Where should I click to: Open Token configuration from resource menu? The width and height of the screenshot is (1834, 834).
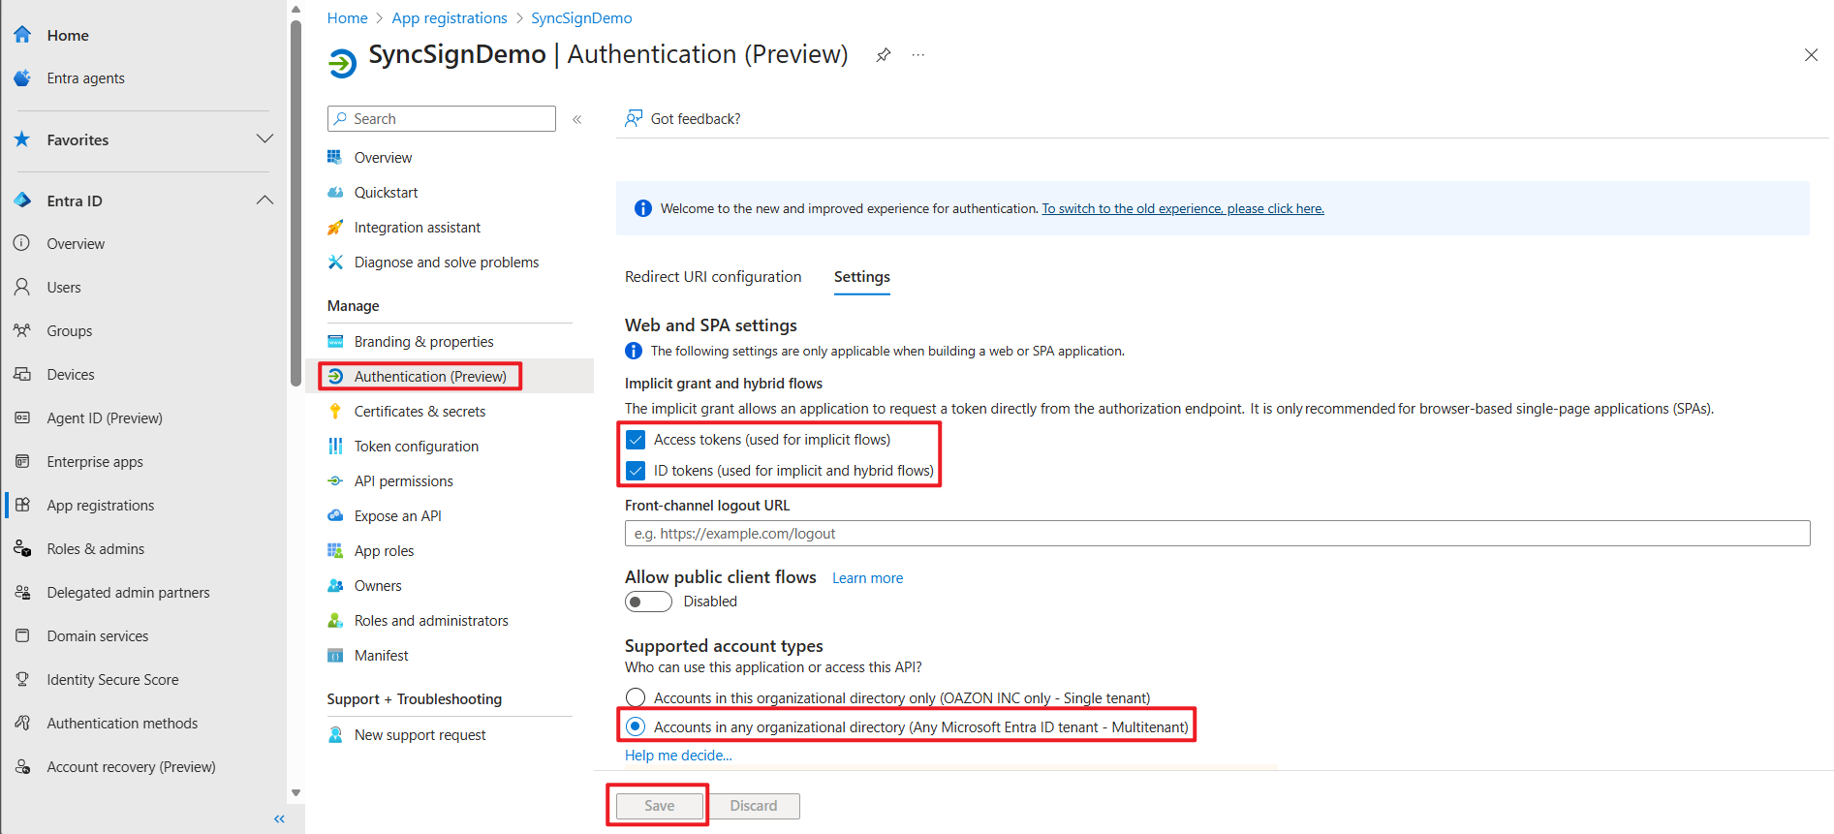click(x=416, y=446)
